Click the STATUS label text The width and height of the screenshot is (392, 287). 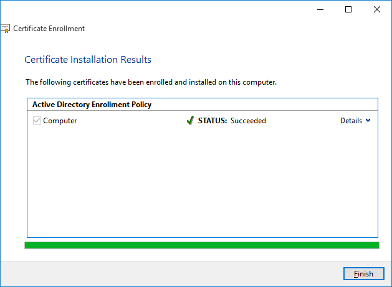tap(213, 121)
